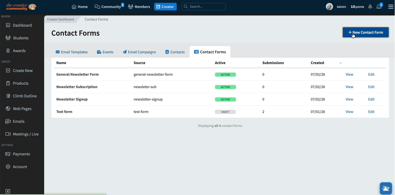This screenshot has width=395, height=195.
Task: View the General Newsletter Form
Action: coord(349,74)
